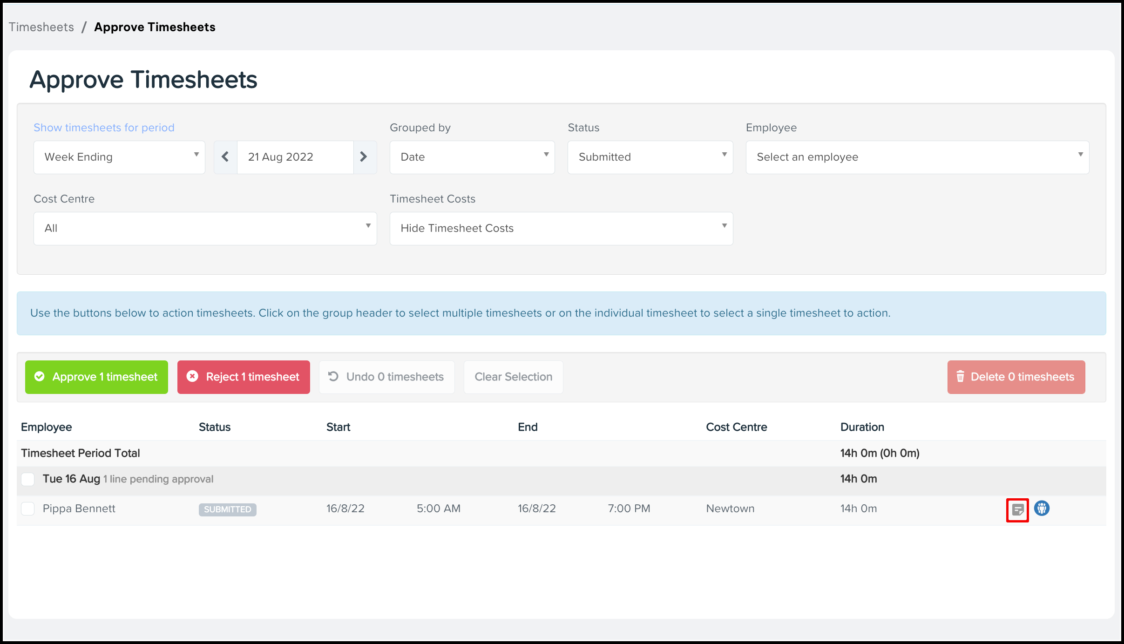Click the 21 Aug 2022 date field
1124x644 pixels.
[x=295, y=157]
